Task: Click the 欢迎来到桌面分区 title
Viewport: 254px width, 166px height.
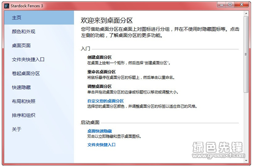Action: click(x=107, y=20)
